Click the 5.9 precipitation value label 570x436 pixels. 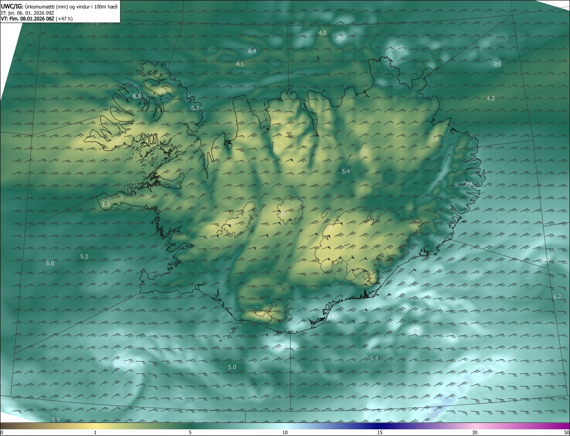point(56,420)
